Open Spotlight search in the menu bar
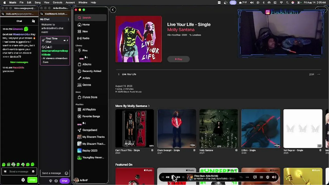This screenshot has width=329, height=185. tap(287, 3)
